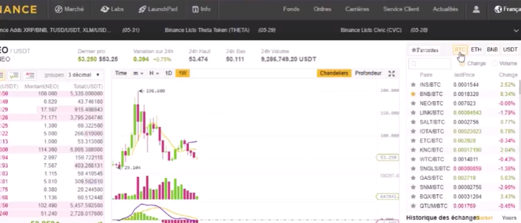The height and width of the screenshot is (223, 521).
Task: Go to Ordres menu
Action: tap(322, 9)
